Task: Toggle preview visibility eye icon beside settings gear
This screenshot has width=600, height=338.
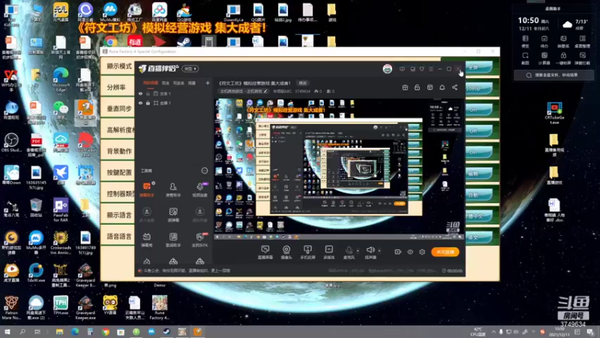Action: click(410, 252)
